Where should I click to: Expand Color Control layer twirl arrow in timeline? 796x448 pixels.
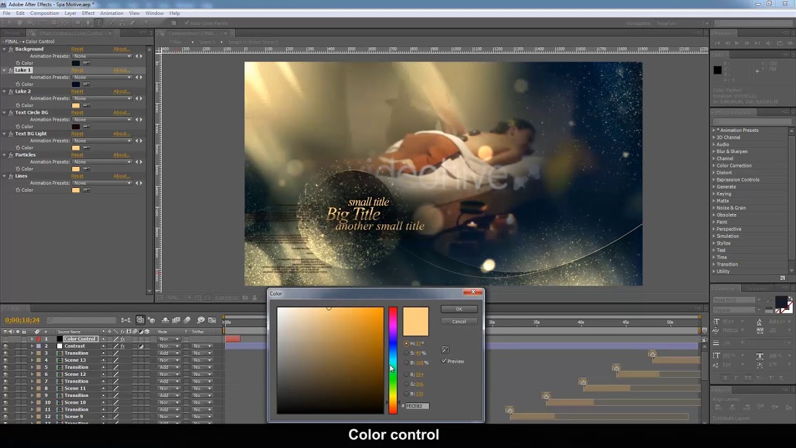pyautogui.click(x=32, y=339)
